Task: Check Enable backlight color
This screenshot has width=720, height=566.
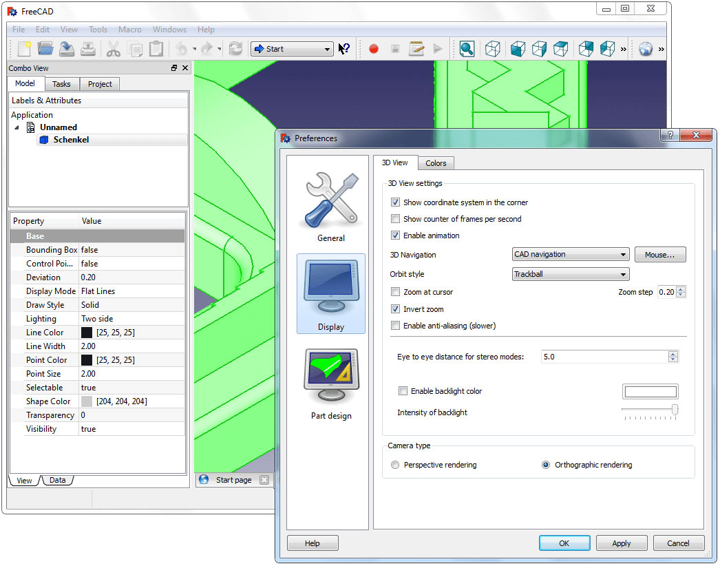Action: coord(403,391)
